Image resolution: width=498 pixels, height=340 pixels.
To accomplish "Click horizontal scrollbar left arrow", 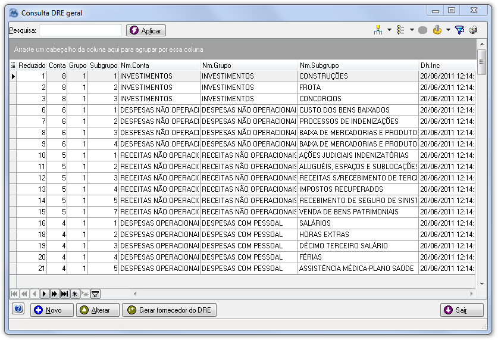I will (x=135, y=294).
